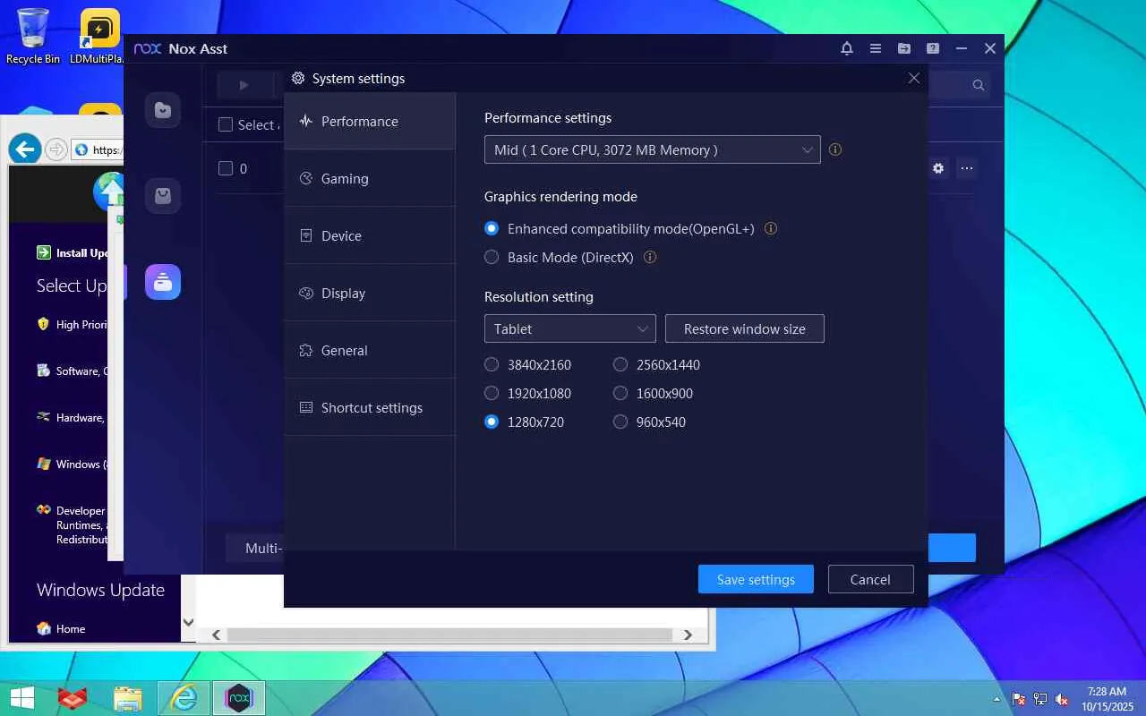Open the Device settings tab

pos(370,235)
